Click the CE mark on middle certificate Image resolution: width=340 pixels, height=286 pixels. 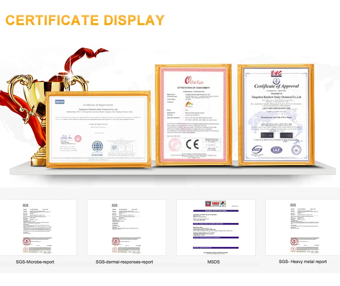(x=192, y=144)
